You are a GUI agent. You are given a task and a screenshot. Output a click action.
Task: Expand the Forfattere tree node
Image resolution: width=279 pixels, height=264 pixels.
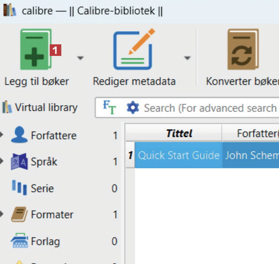[3, 135]
